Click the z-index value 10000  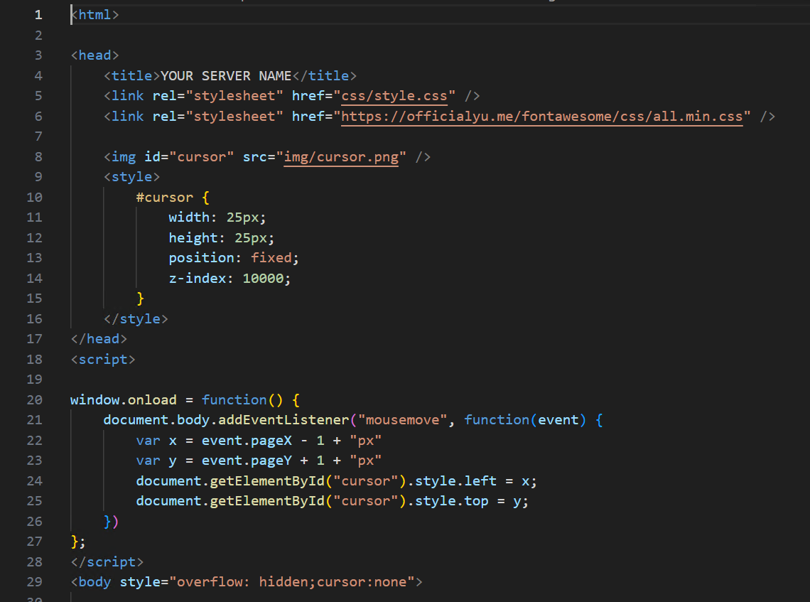(263, 279)
